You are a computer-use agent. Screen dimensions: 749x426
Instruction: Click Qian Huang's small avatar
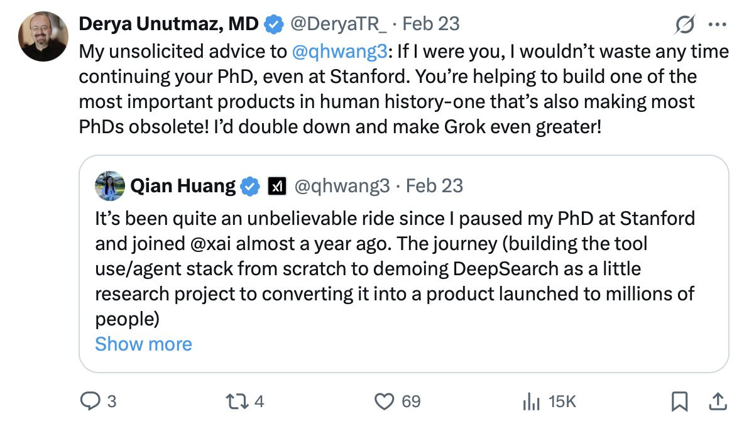[x=109, y=186]
